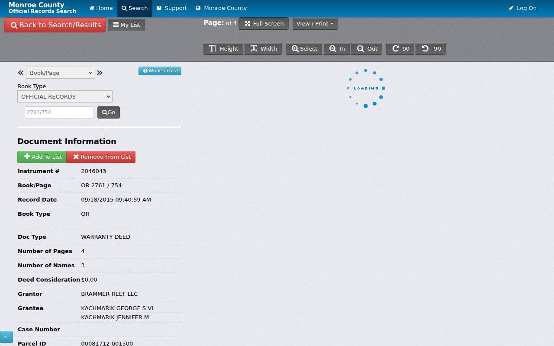Select the WARRANTY DEED doc type value

click(x=106, y=237)
